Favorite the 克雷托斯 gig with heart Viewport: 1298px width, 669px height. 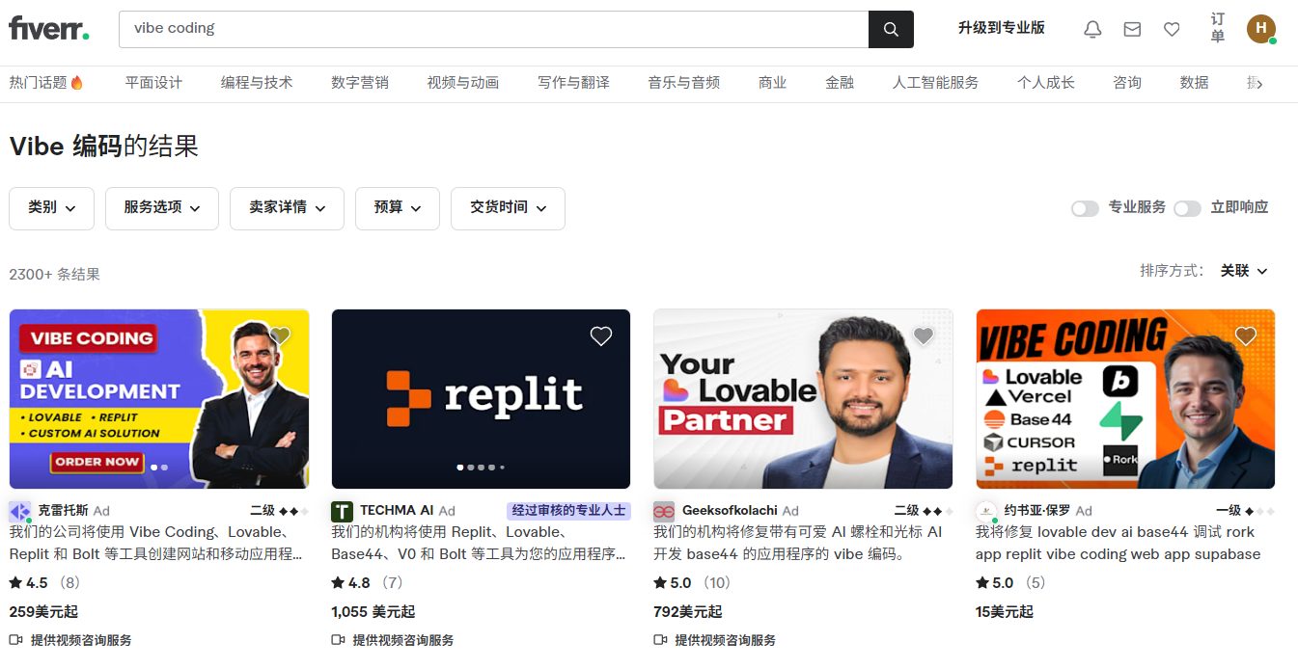tap(280, 335)
